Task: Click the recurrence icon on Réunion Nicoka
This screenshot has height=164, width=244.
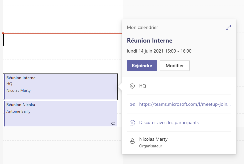Action: (x=113, y=123)
